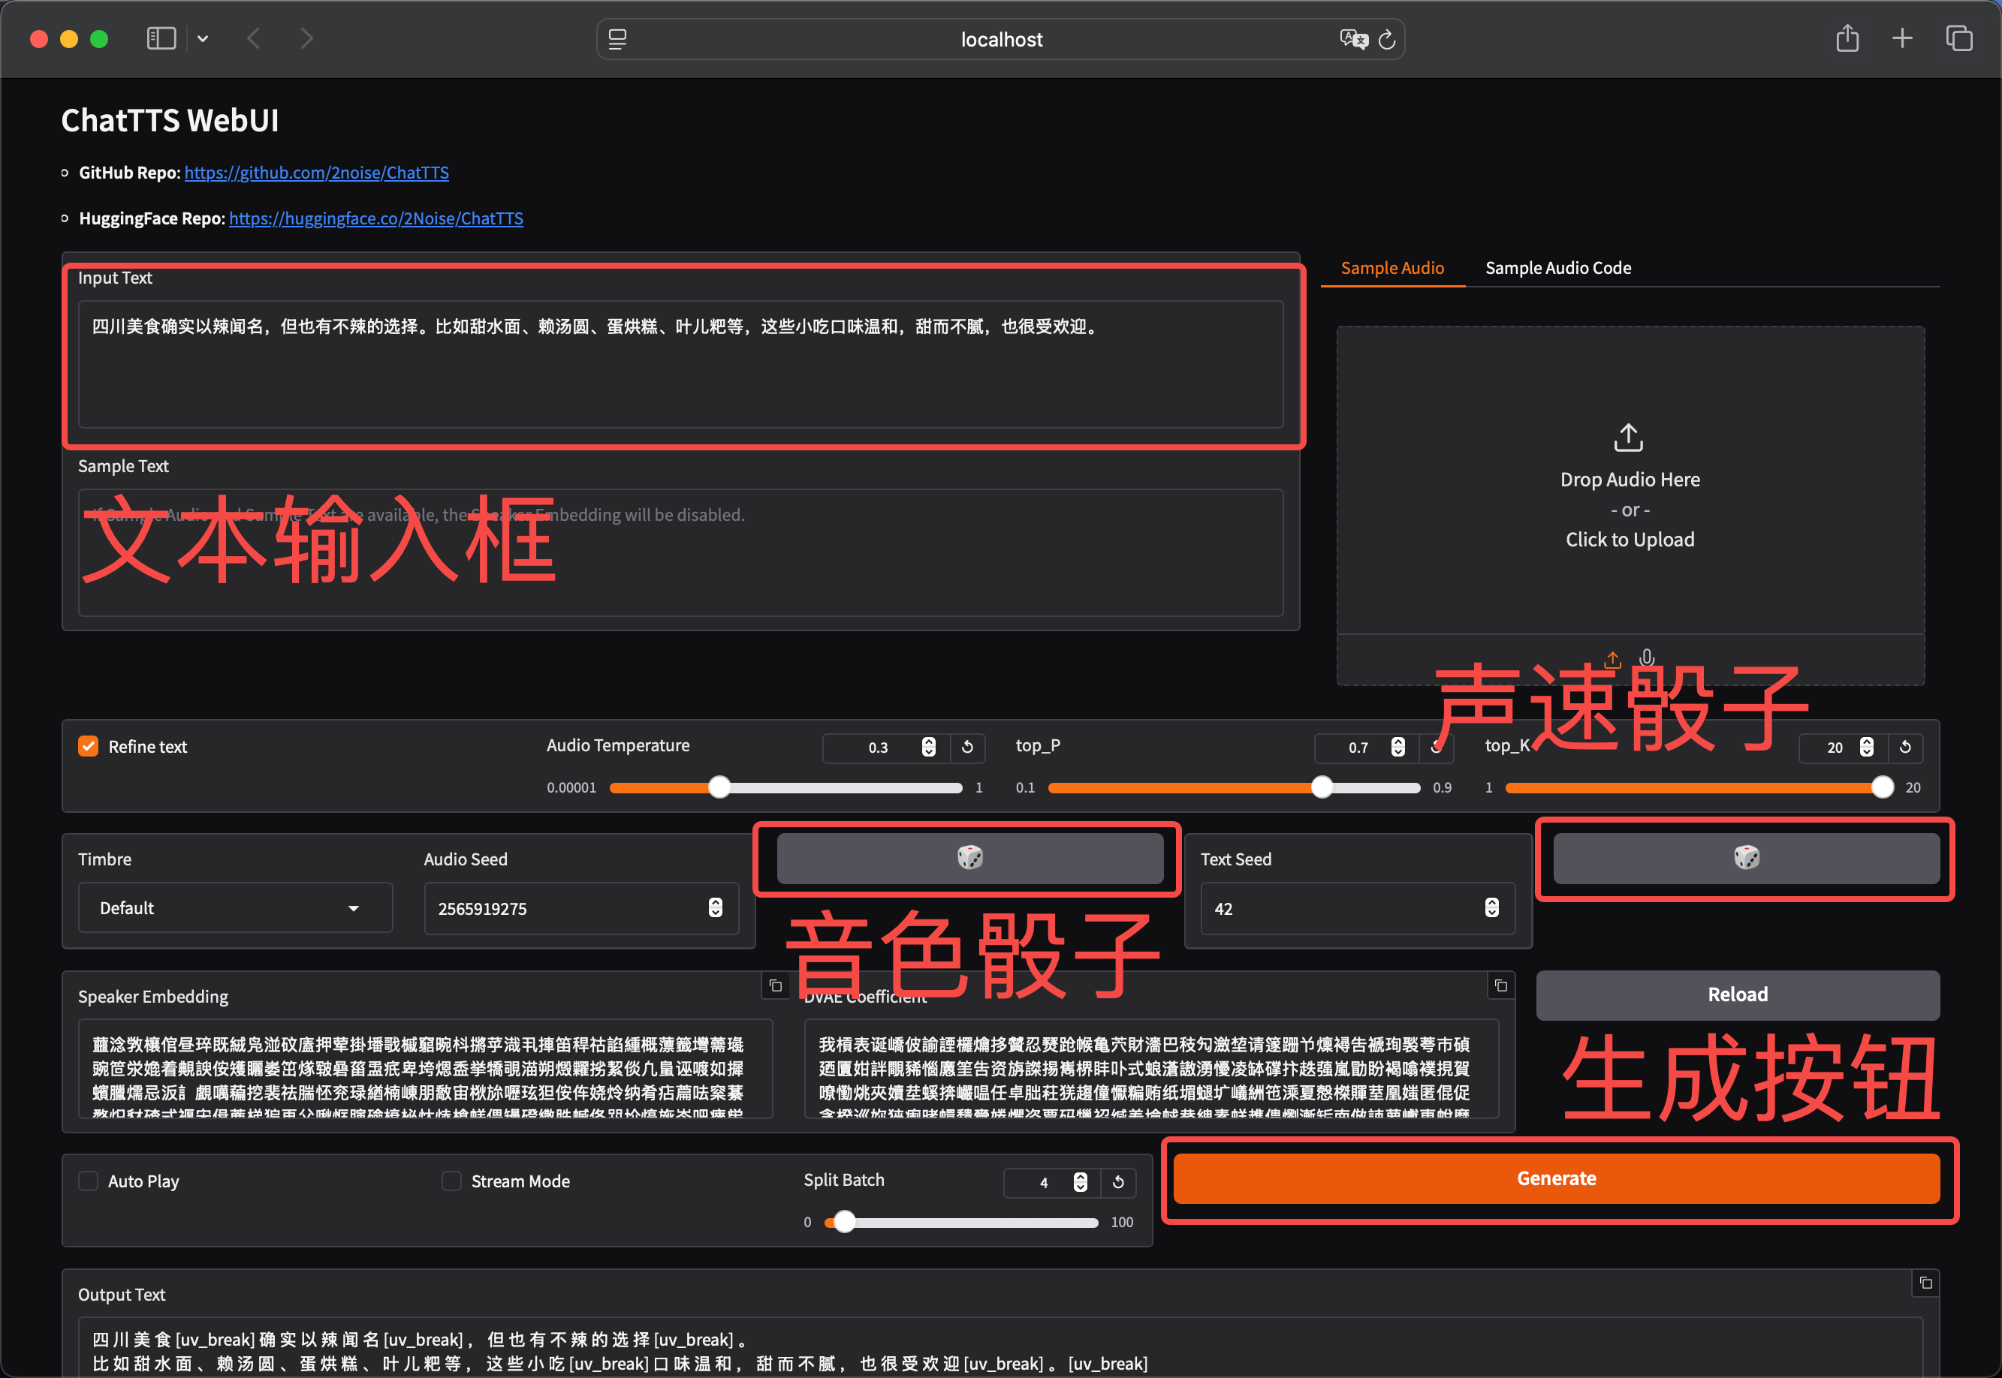Screen dimensions: 2002x1378
Task: Reload the page in Safari
Action: [1387, 40]
